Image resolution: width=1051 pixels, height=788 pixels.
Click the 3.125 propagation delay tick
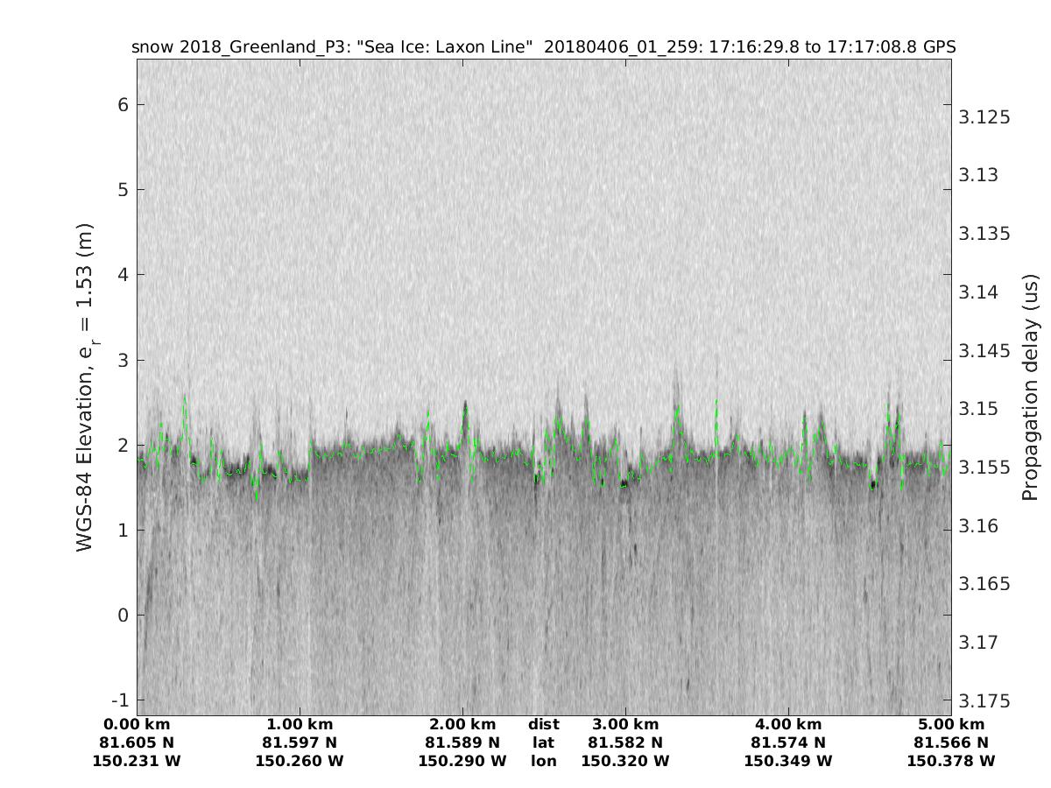point(984,117)
